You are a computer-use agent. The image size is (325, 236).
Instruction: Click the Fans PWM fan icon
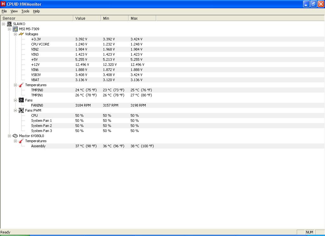(x=21, y=110)
